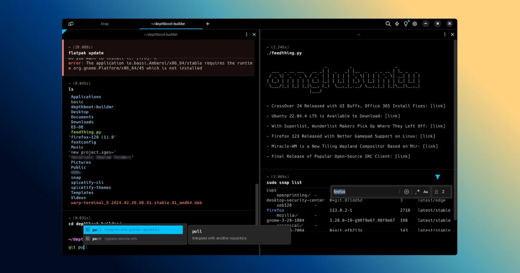Screen dimensions: 520x273
Task: Click the Pictures directory entry
Action: tap(81, 162)
